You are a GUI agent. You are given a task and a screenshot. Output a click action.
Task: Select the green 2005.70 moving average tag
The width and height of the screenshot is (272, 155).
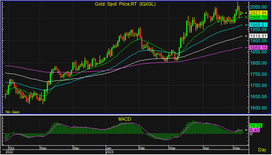pos(258,18)
